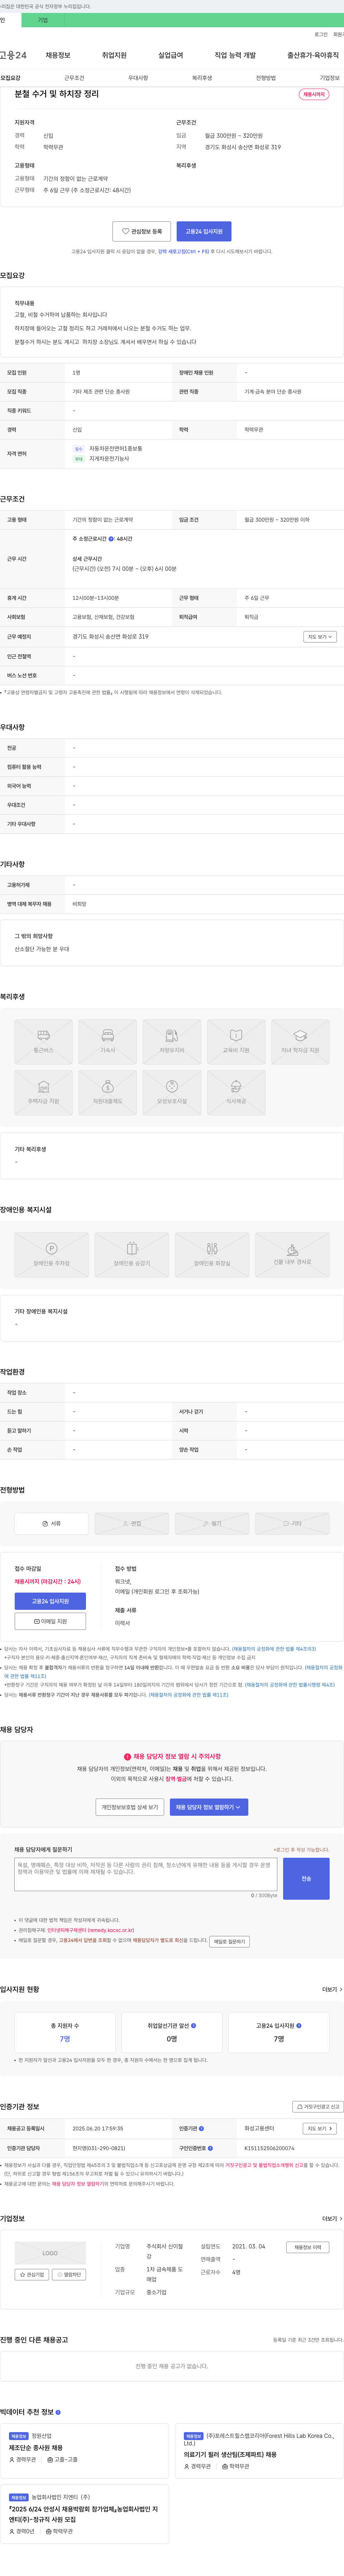Screen dimensions: 344x2576
Task: Open the 실업급여 main menu
Action: click(171, 55)
